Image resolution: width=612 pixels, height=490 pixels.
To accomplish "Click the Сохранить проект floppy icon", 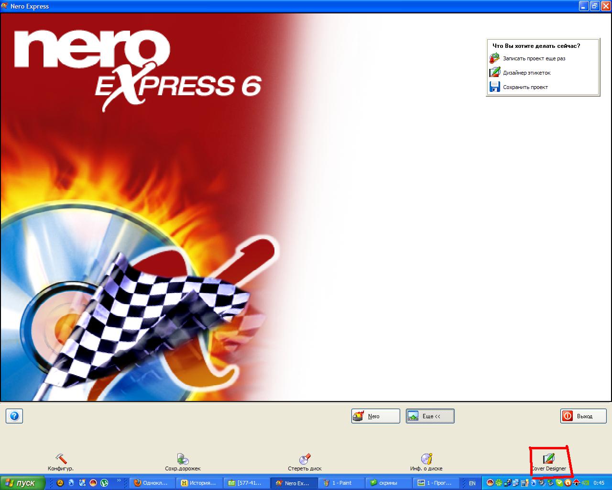I will pyautogui.click(x=494, y=87).
